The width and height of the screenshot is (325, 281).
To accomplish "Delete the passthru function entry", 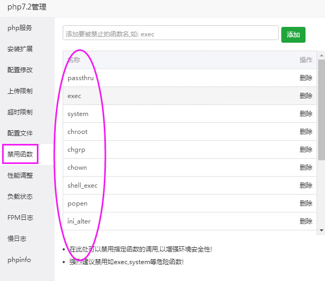I will tap(306, 78).
